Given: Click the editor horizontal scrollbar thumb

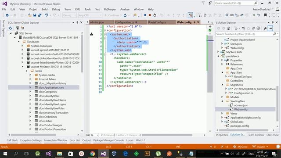Looking at the screenshot, I should [167, 135].
